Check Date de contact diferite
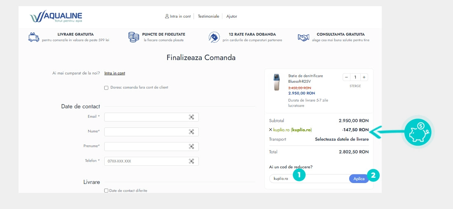 106,190
